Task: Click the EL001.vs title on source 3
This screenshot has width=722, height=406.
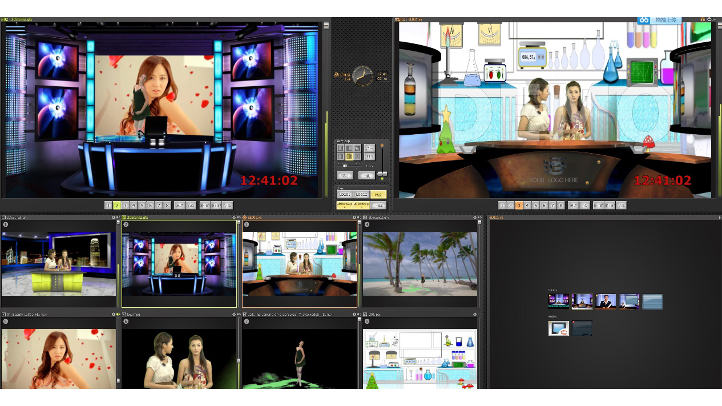Action: coord(255,218)
